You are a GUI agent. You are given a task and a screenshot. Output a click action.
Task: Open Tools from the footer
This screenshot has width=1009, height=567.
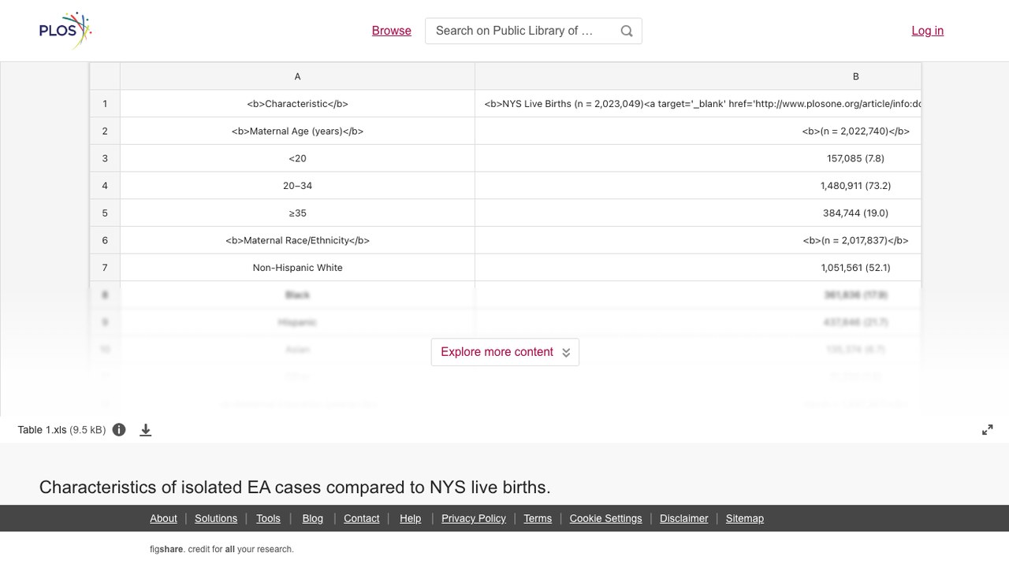point(268,518)
